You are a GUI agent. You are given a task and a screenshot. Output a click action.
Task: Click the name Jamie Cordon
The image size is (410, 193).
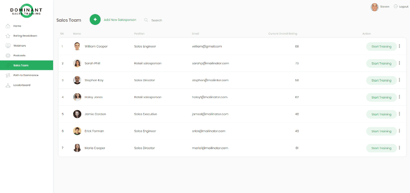[95, 114]
